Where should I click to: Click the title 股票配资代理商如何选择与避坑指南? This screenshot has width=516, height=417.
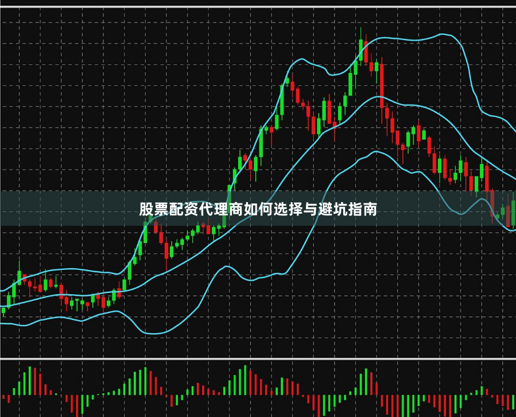tap(258, 209)
